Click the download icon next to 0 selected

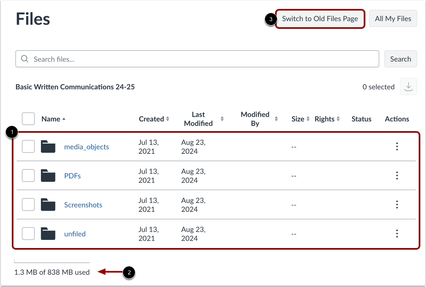tap(408, 86)
